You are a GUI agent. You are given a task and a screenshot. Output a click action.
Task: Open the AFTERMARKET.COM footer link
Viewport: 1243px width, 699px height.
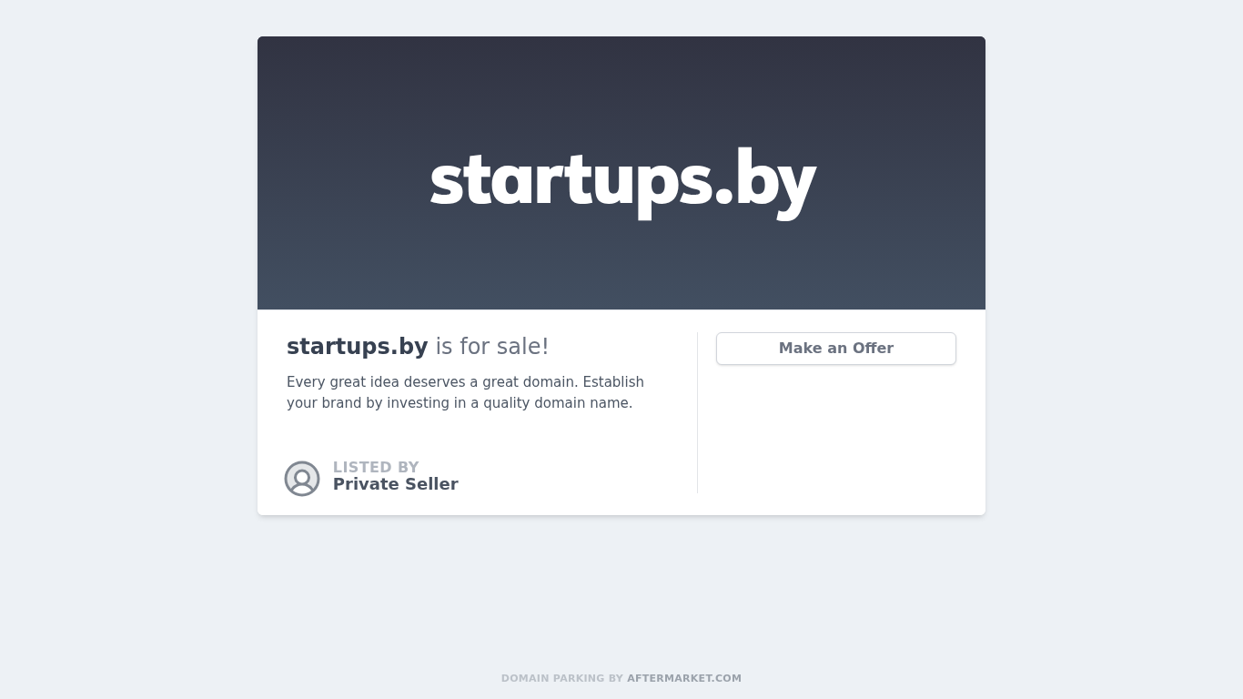(x=684, y=678)
